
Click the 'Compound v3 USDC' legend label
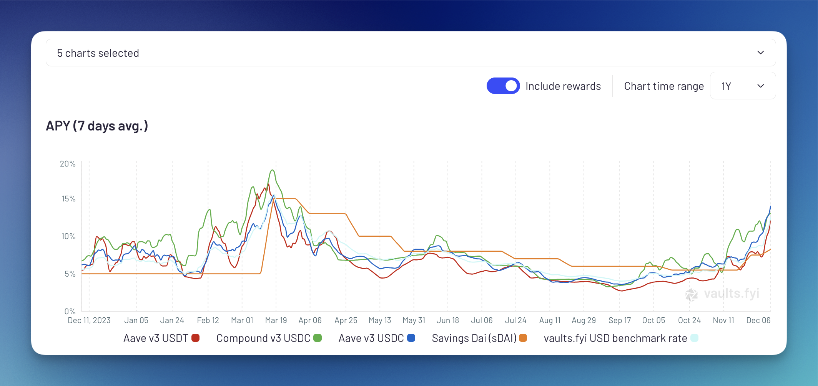(263, 338)
